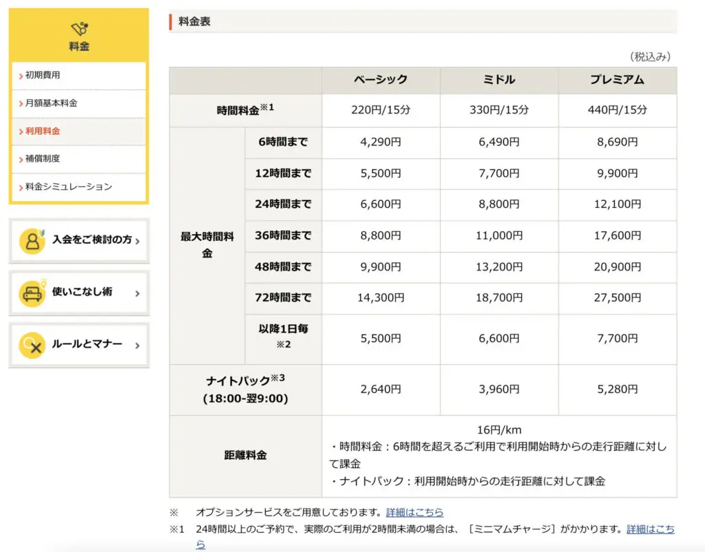Follow 詳細はこちら link in ミニマムチャージ note
The width and height of the screenshot is (705, 552).
tap(650, 529)
